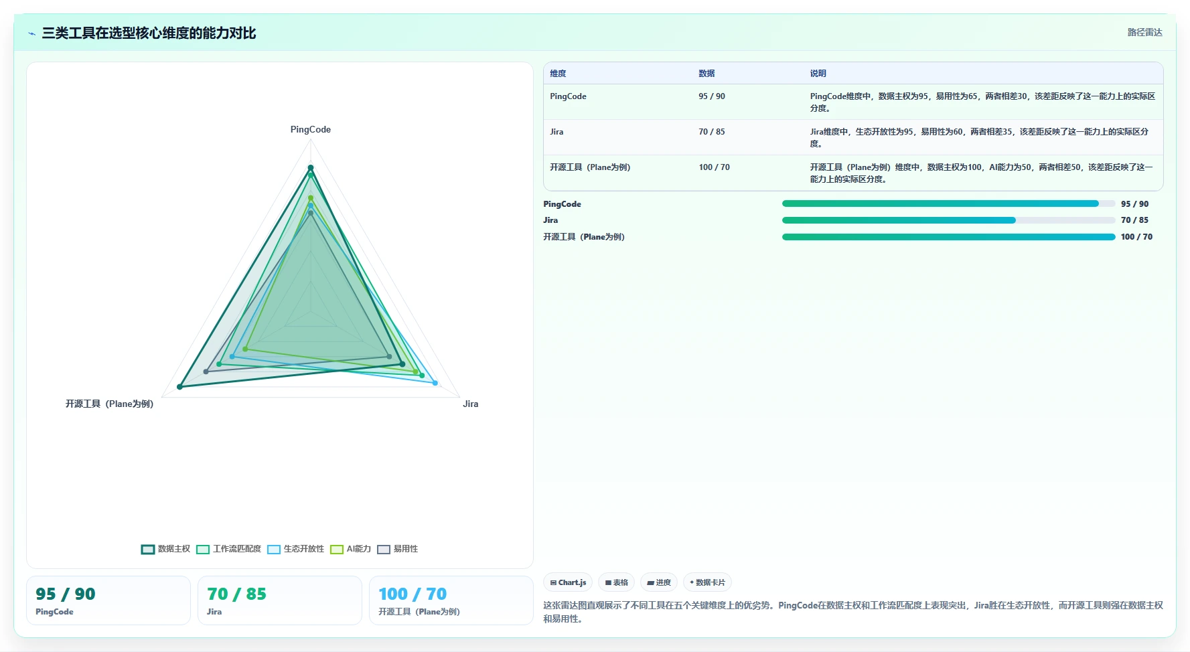Screen dimensions: 1190x652
Task: Click the 100 / 70 table data cell
Action: [715, 167]
